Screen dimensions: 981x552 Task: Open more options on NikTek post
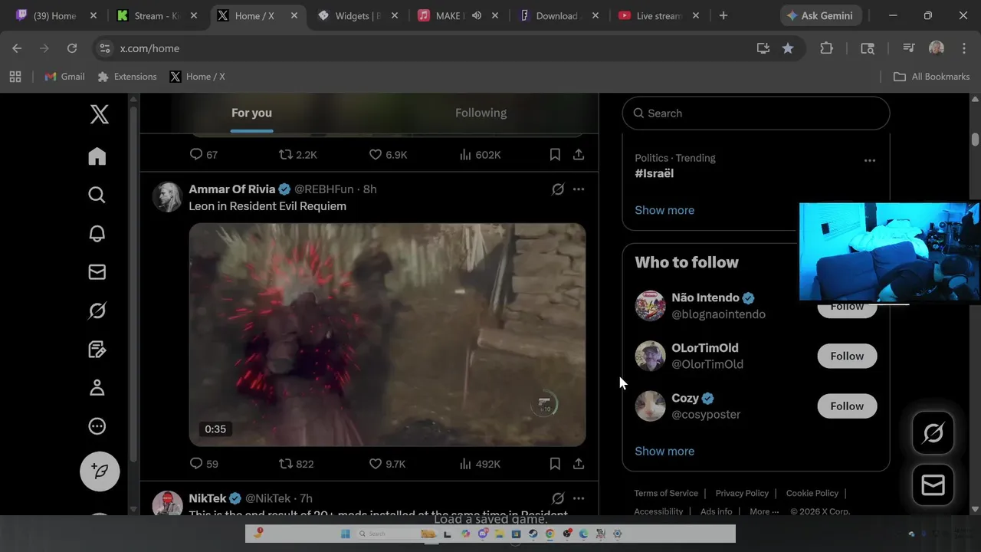579,498
